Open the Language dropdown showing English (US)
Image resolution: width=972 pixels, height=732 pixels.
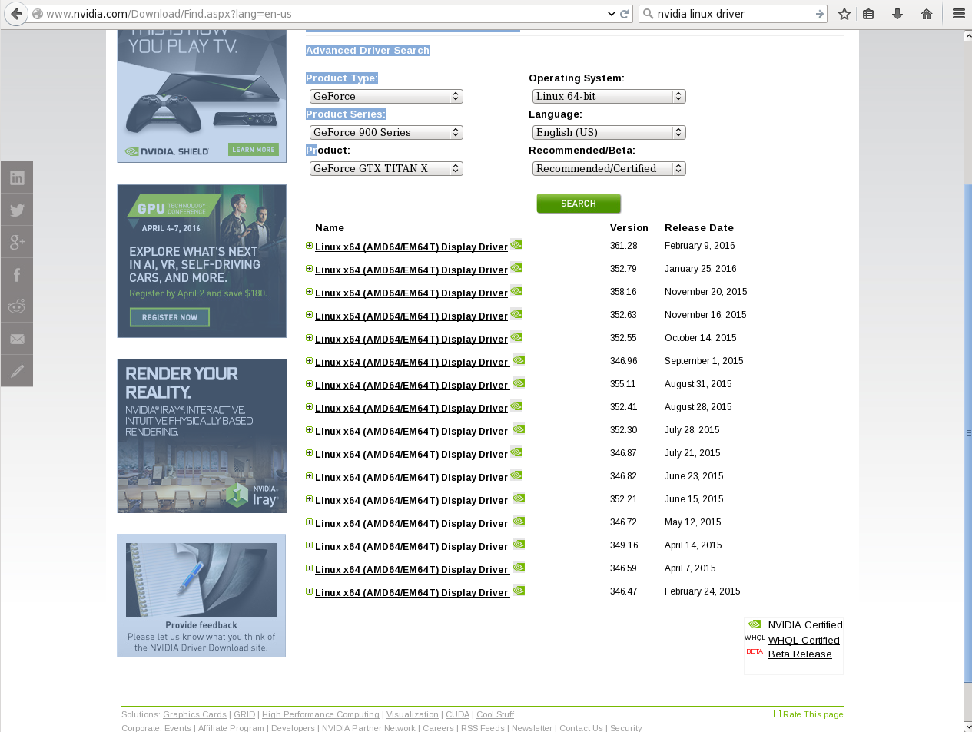pos(609,132)
